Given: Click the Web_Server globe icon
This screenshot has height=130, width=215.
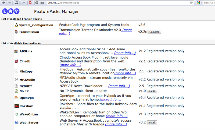Looking at the screenshot, I should tap(16, 122).
